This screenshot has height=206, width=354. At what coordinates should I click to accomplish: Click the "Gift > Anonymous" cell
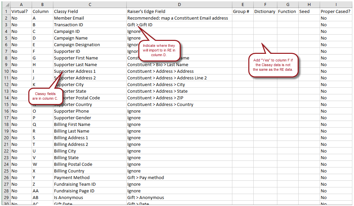point(179,197)
